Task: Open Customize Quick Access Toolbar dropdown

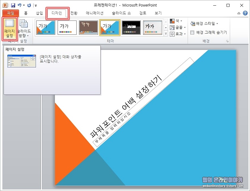Action: [x=36, y=6]
